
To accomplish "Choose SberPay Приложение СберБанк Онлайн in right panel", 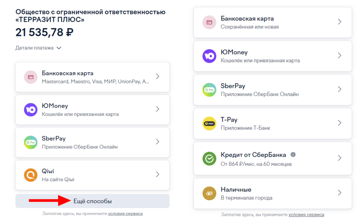I will [x=273, y=90].
